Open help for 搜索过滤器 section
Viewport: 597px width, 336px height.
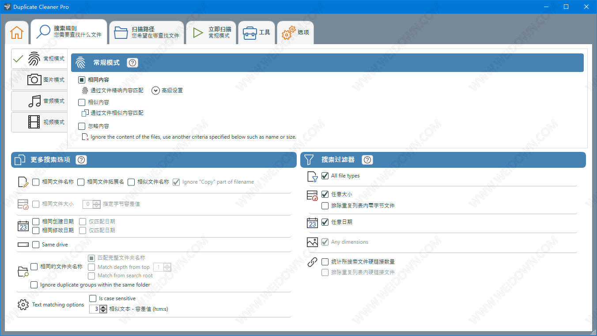[x=367, y=160]
